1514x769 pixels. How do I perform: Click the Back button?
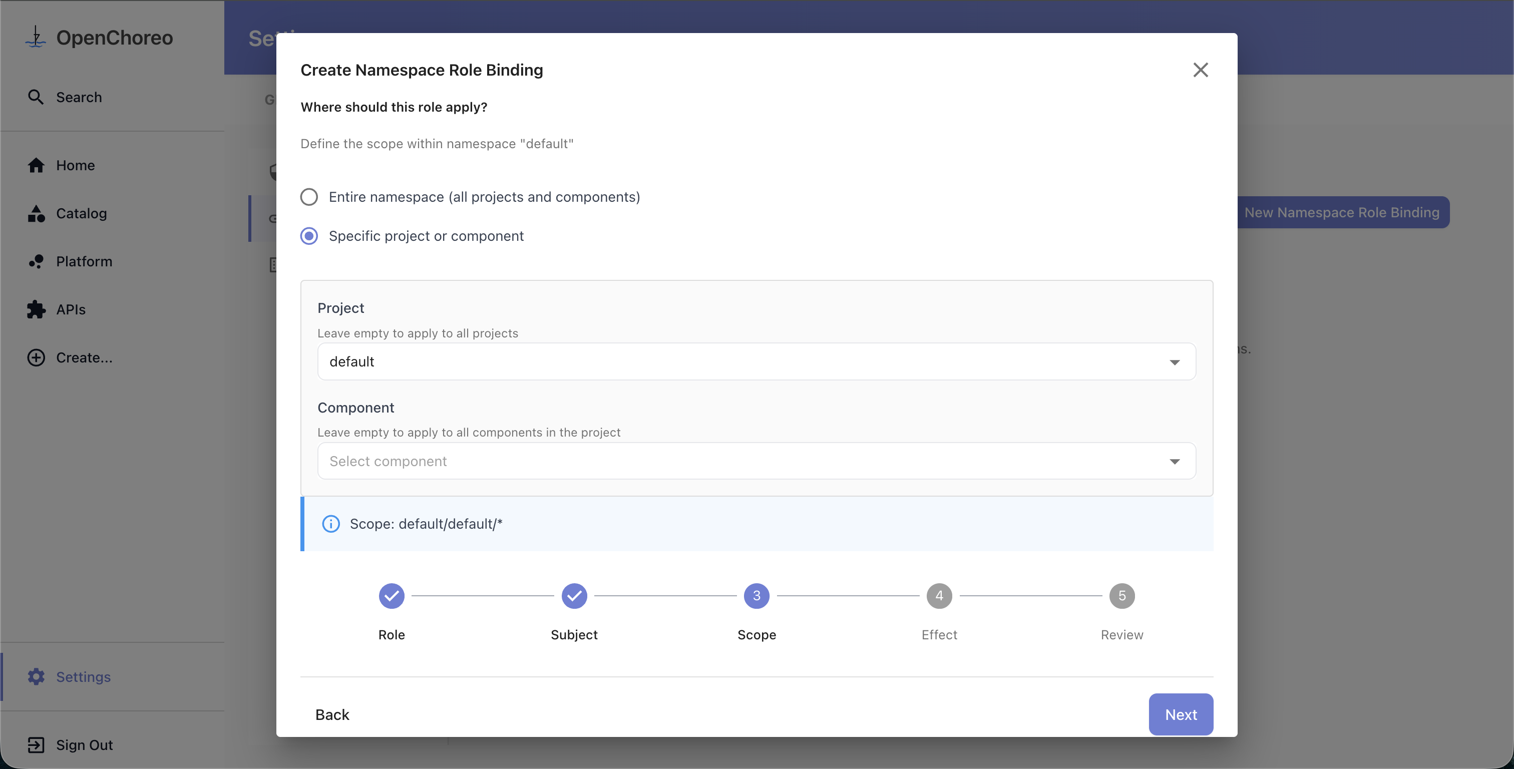(x=332, y=714)
